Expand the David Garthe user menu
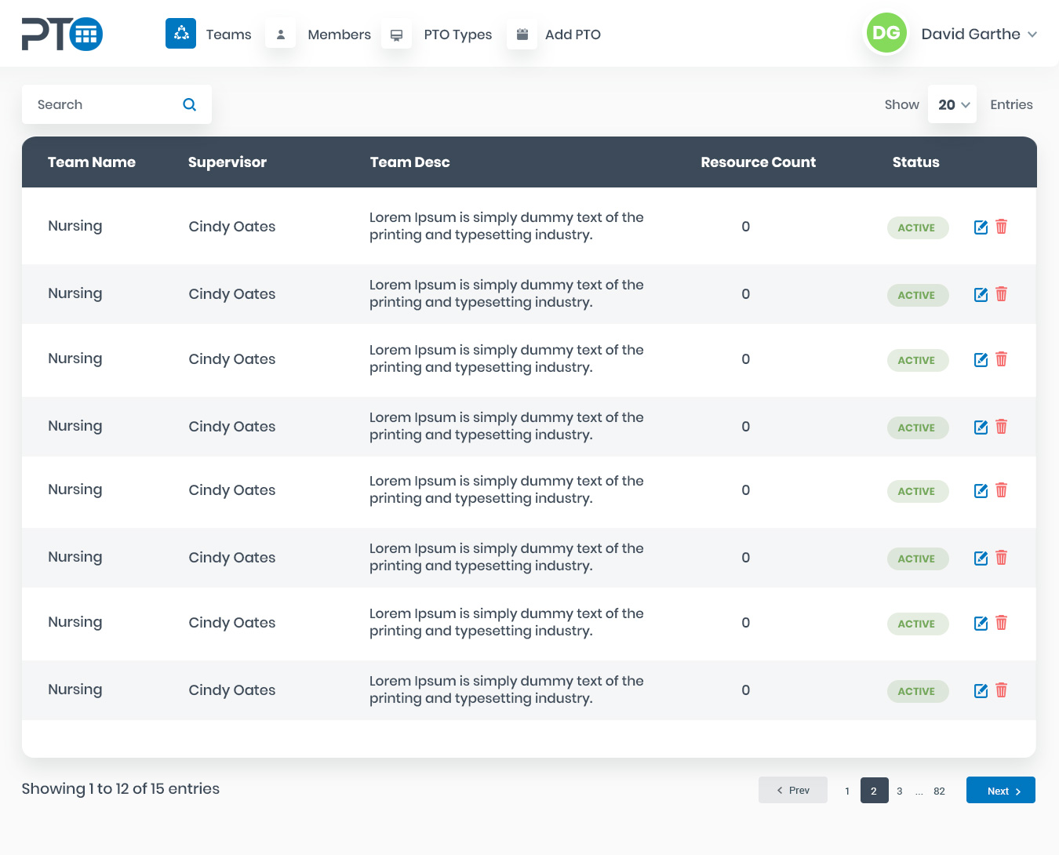Screen dimensions: 1059x855 [x=979, y=34]
